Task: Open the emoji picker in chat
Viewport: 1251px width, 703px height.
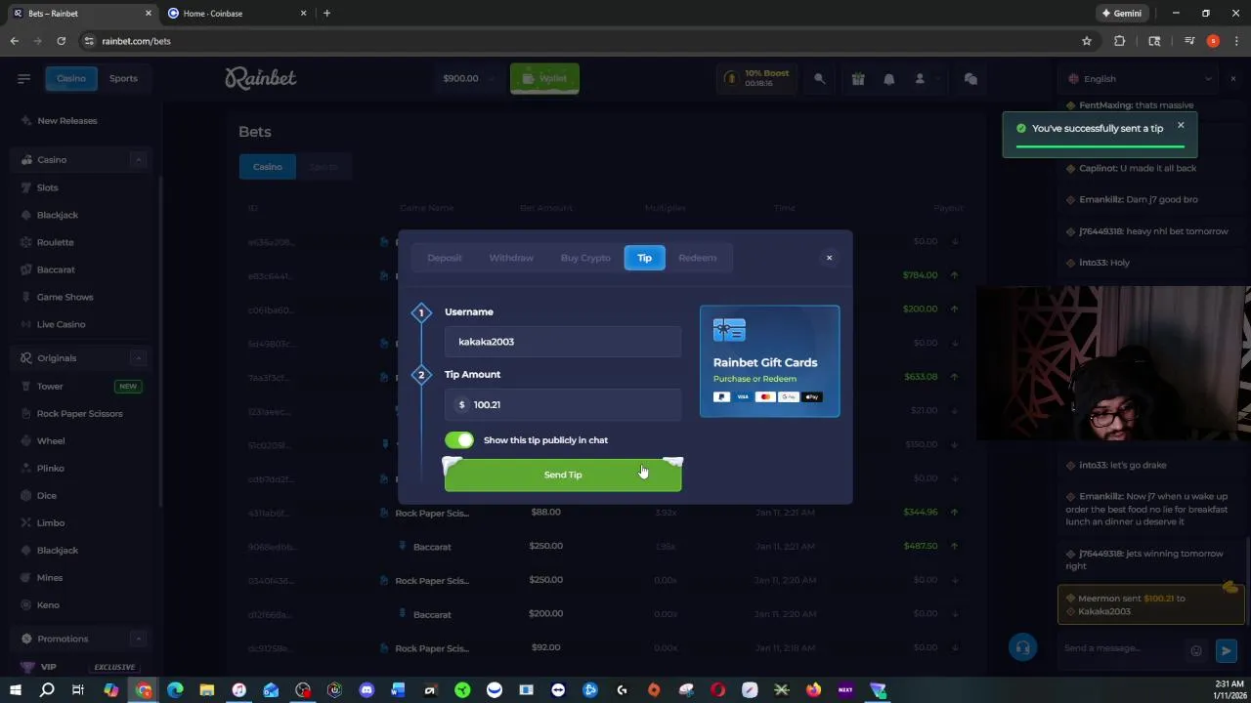Action: (1195, 650)
